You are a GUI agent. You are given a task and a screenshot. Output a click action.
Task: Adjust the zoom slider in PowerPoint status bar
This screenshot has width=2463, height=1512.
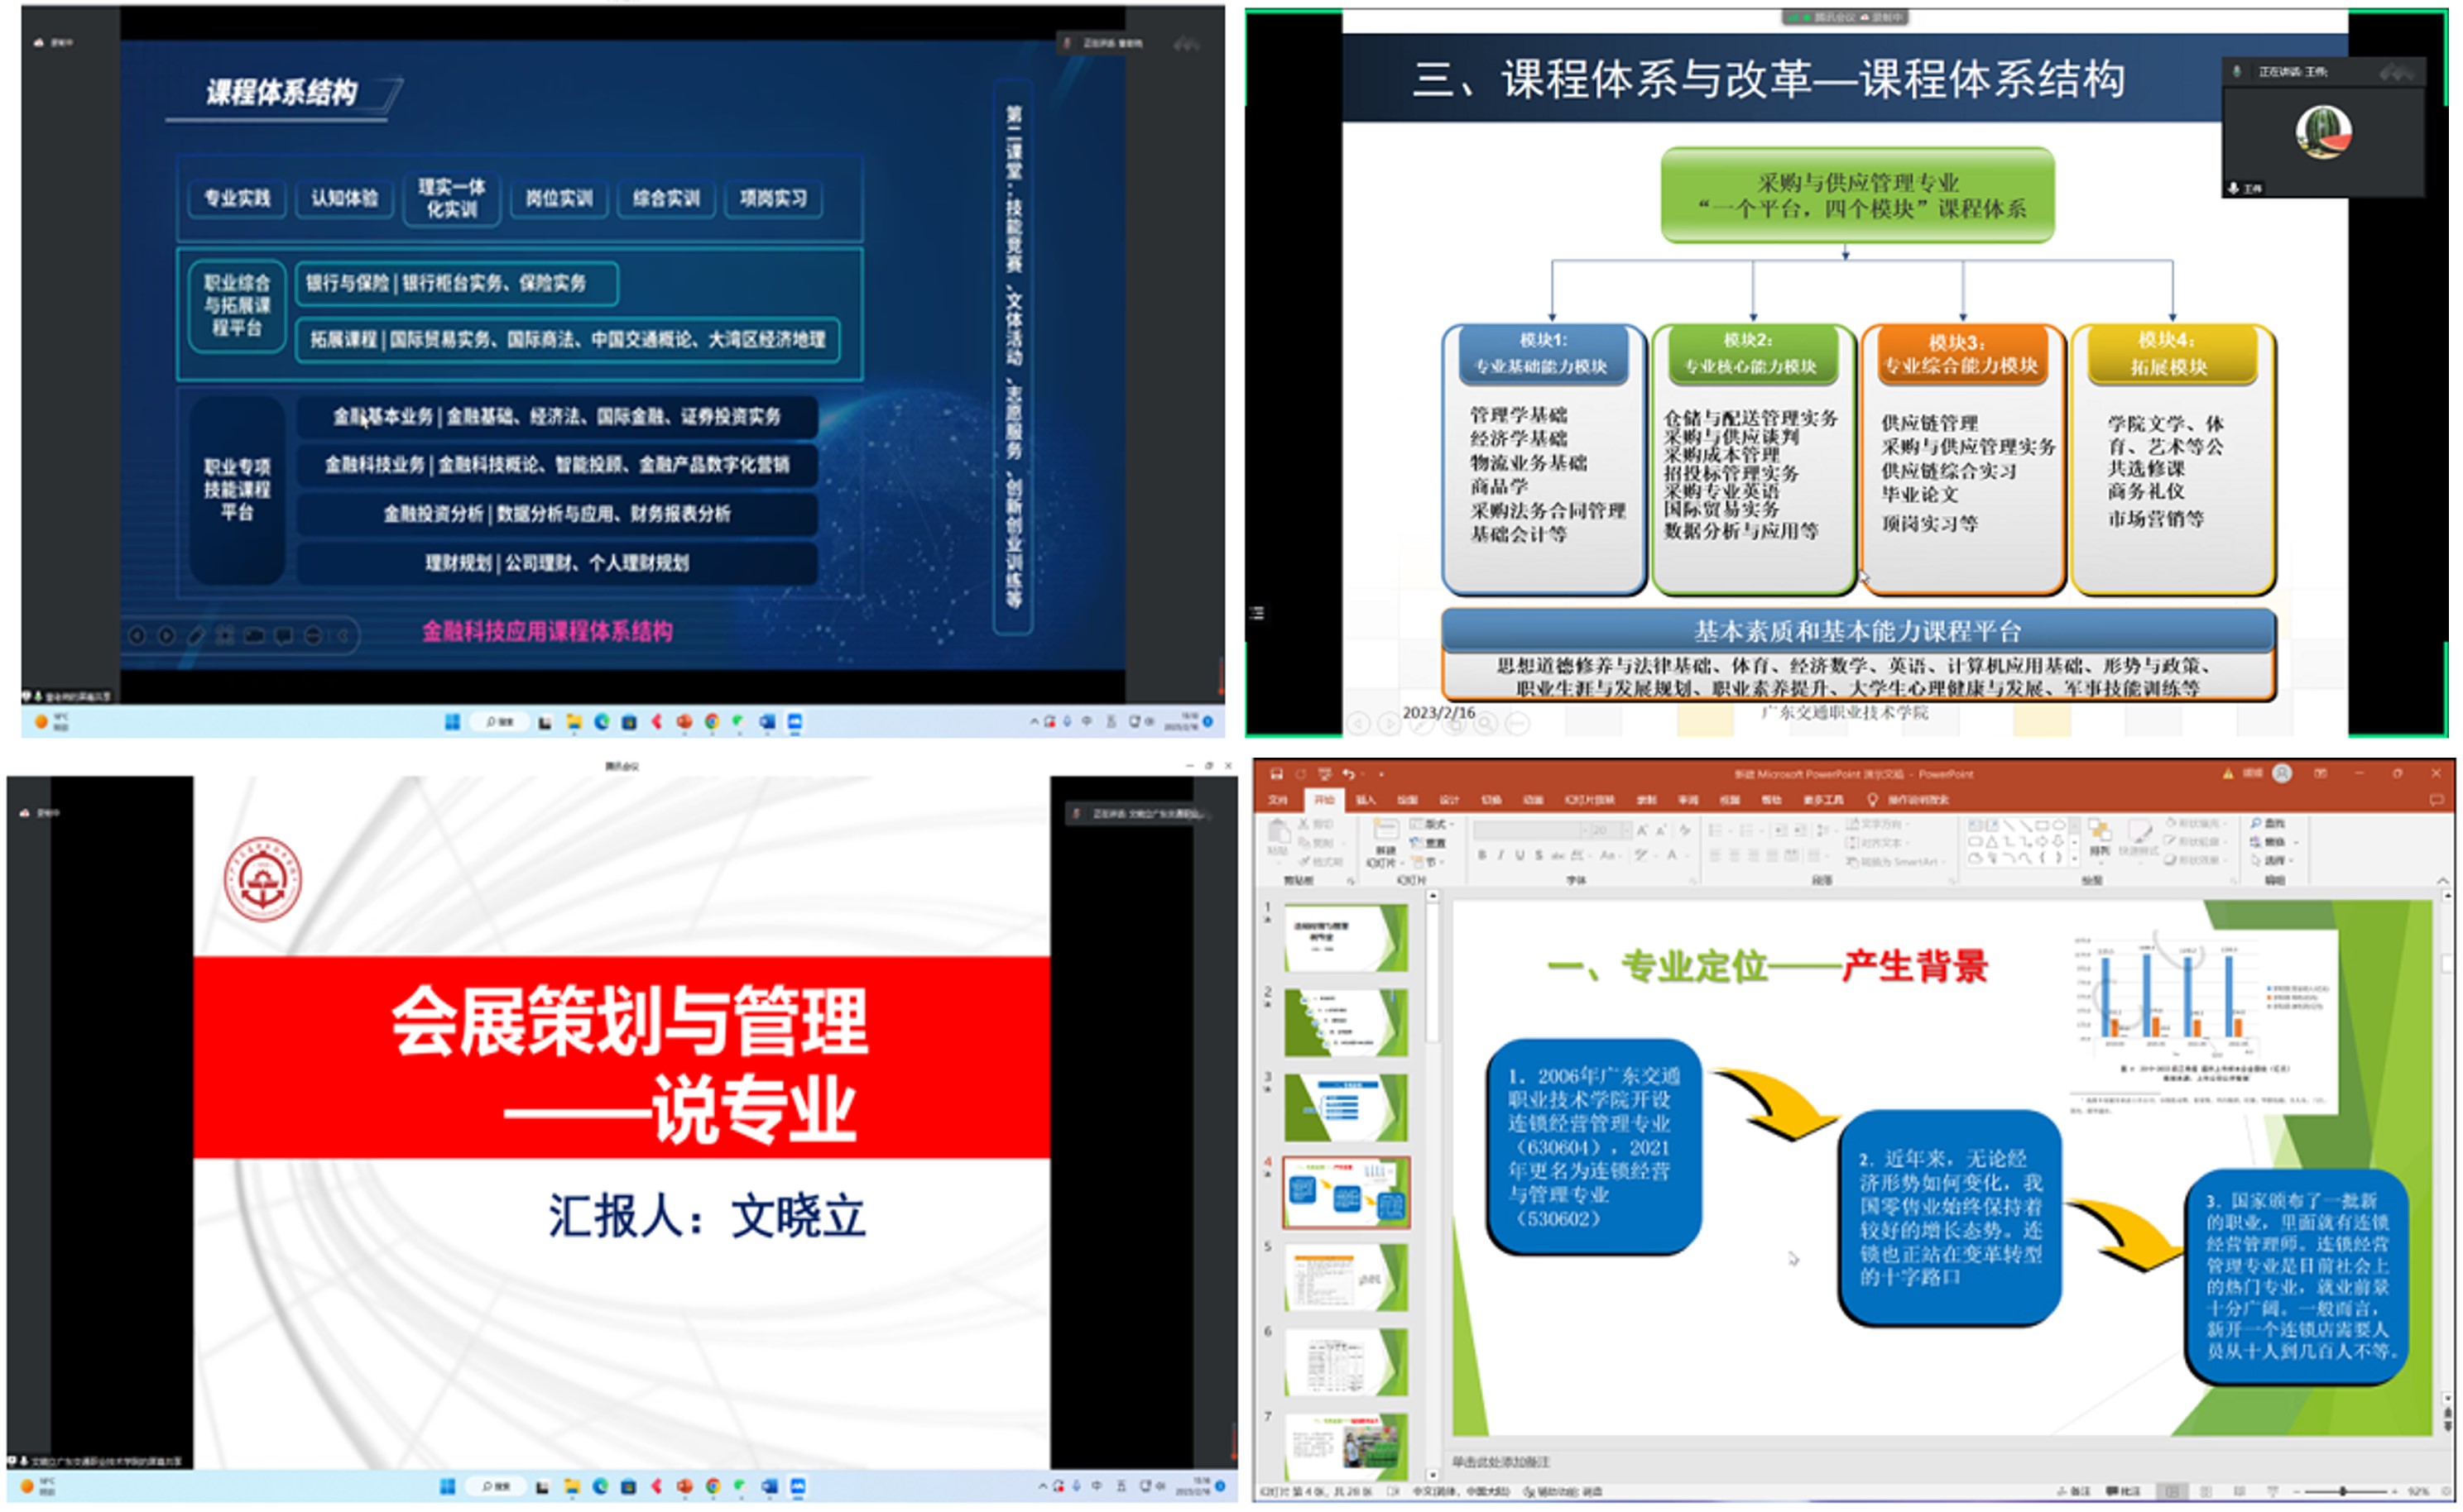(x=2343, y=1492)
